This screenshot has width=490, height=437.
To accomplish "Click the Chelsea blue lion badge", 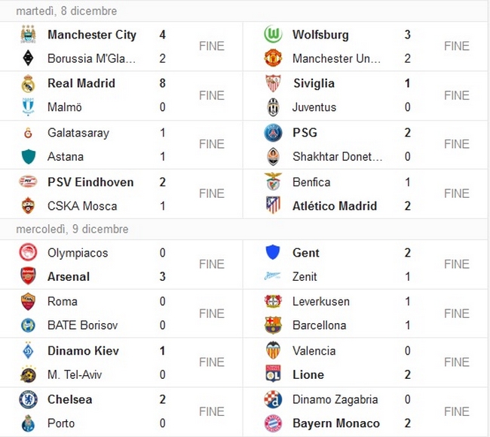I will 28,399.
